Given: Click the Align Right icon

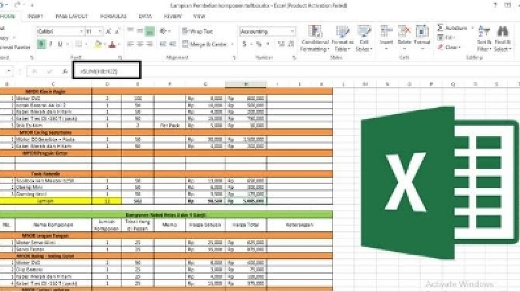Looking at the screenshot, I should click(x=150, y=44).
